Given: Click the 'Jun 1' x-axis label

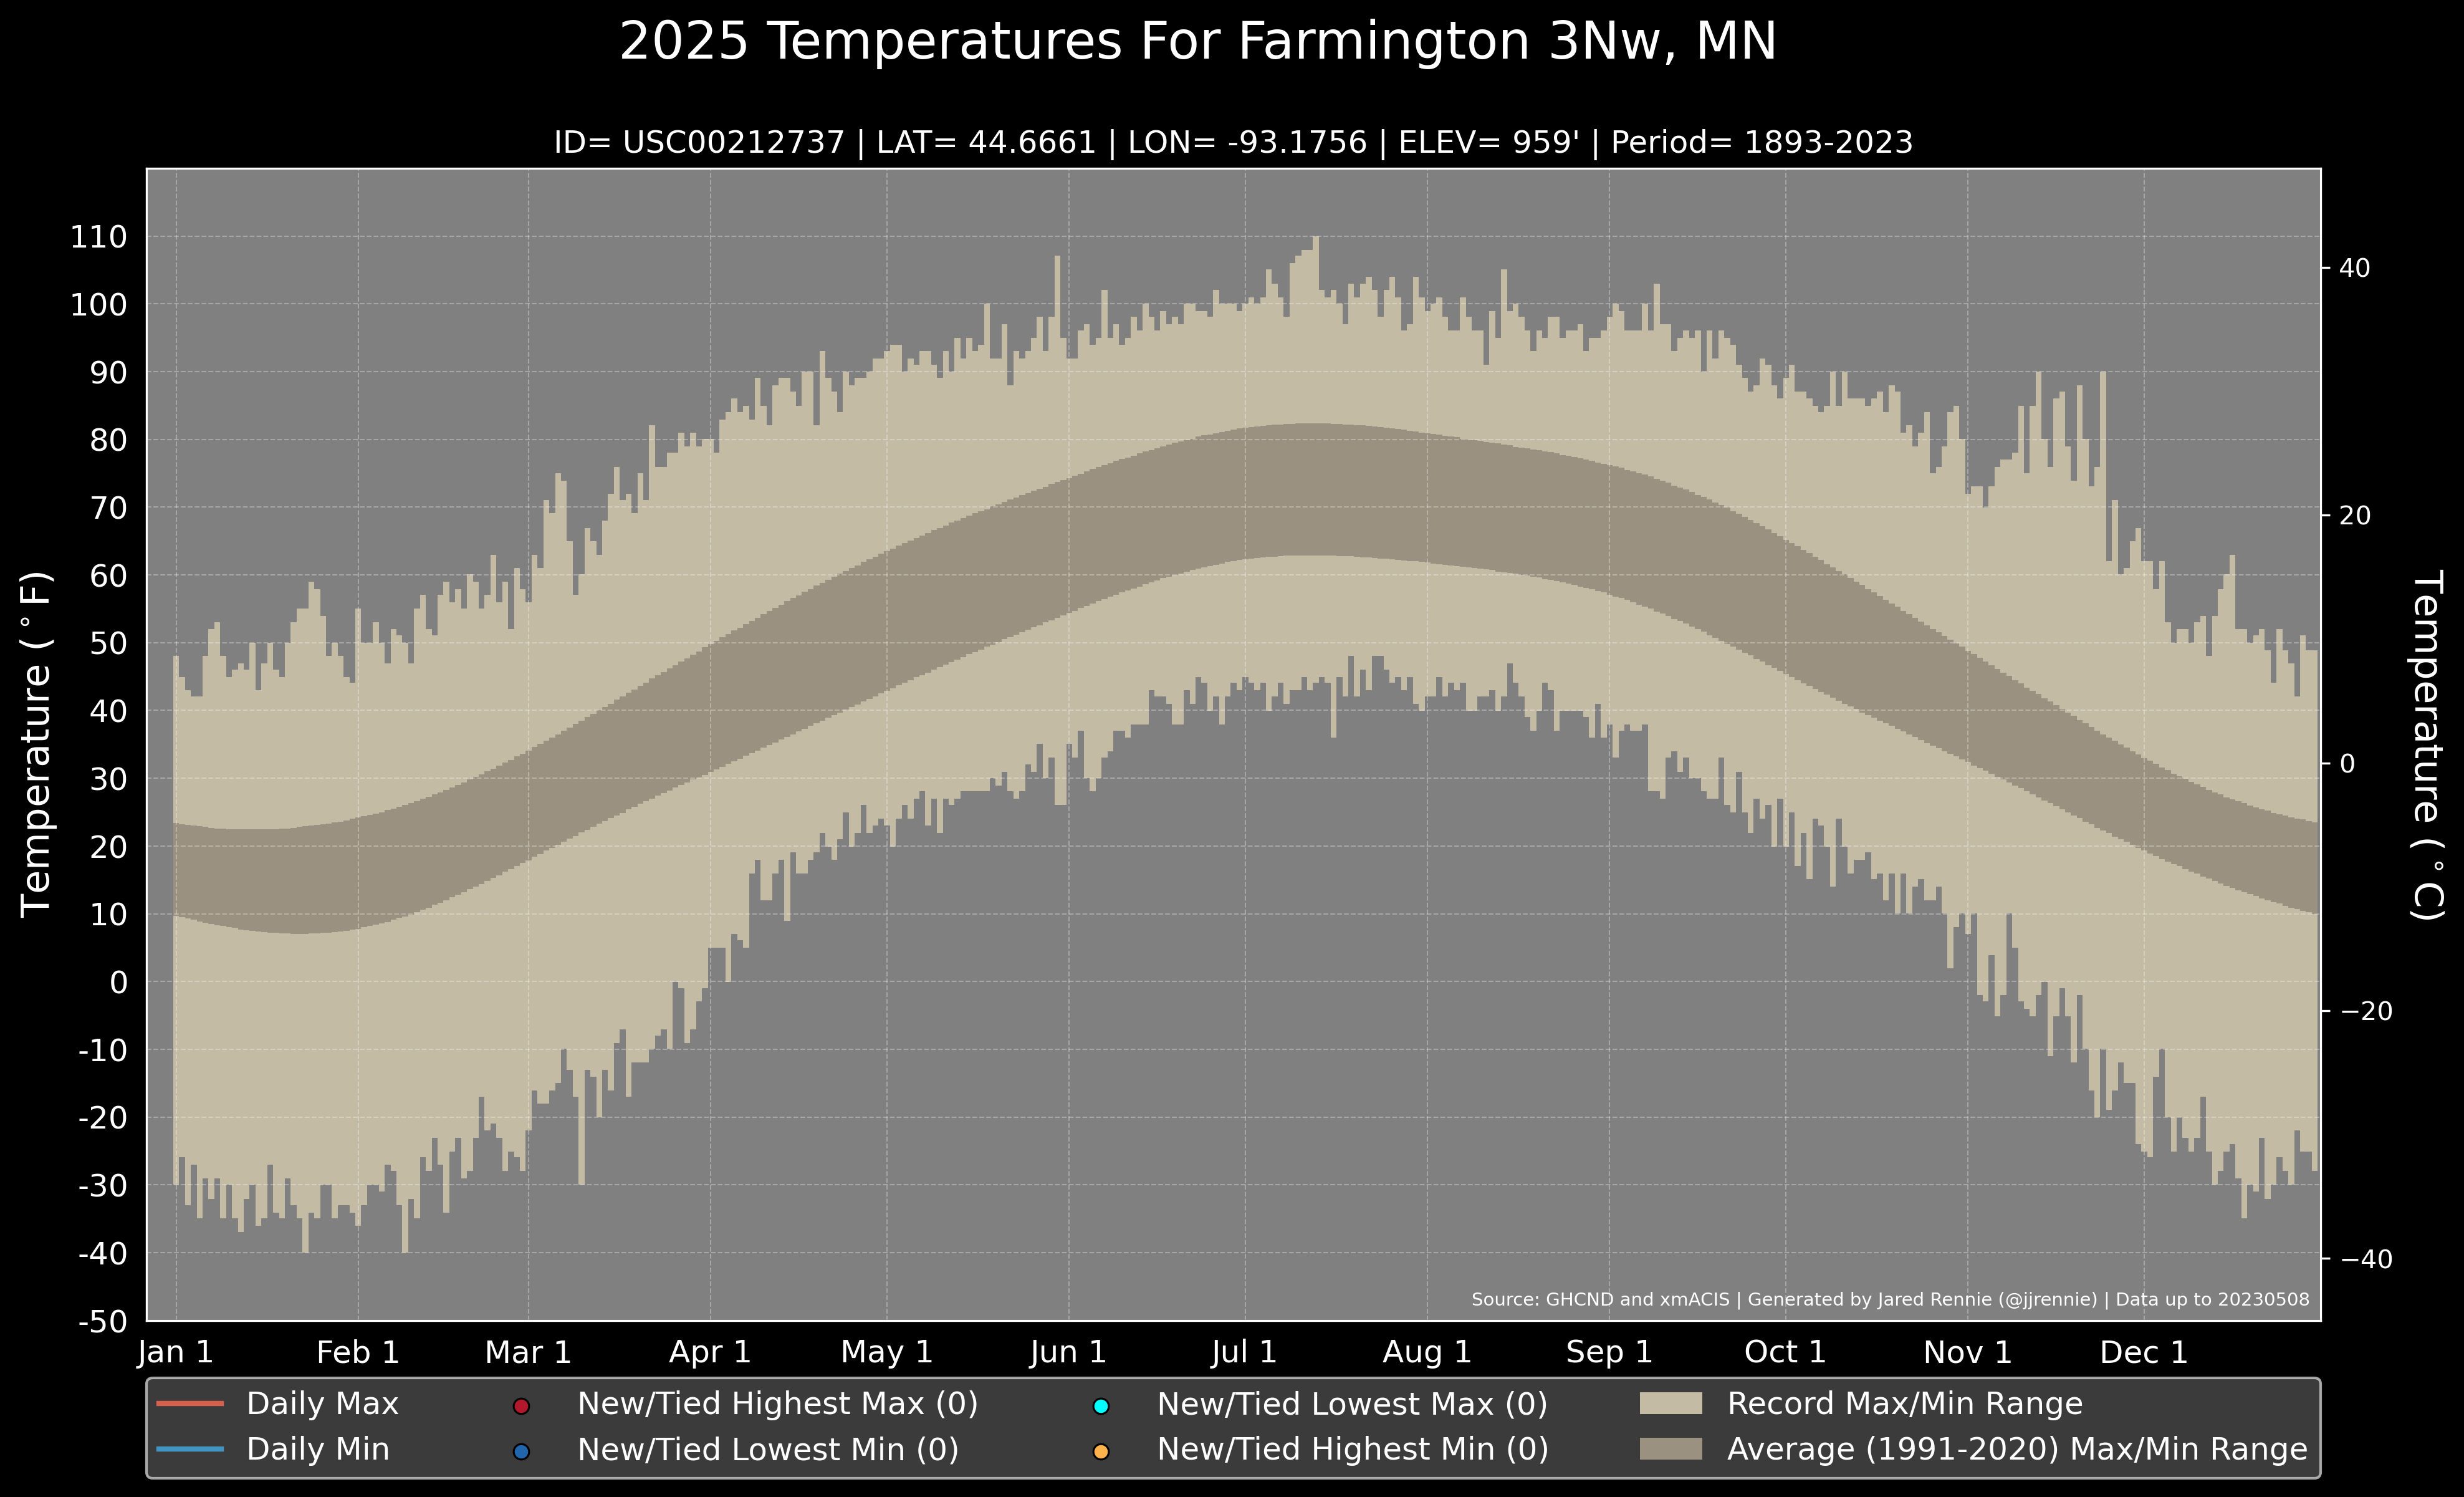Looking at the screenshot, I should coord(1068,1353).
